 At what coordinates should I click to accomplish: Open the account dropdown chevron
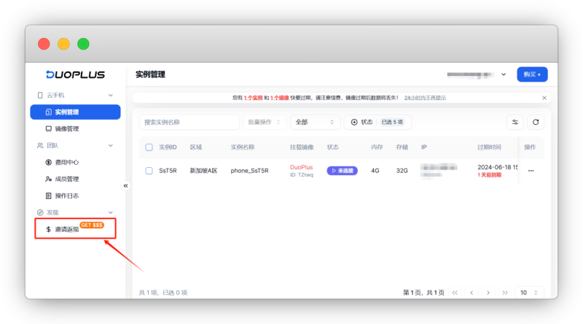504,74
